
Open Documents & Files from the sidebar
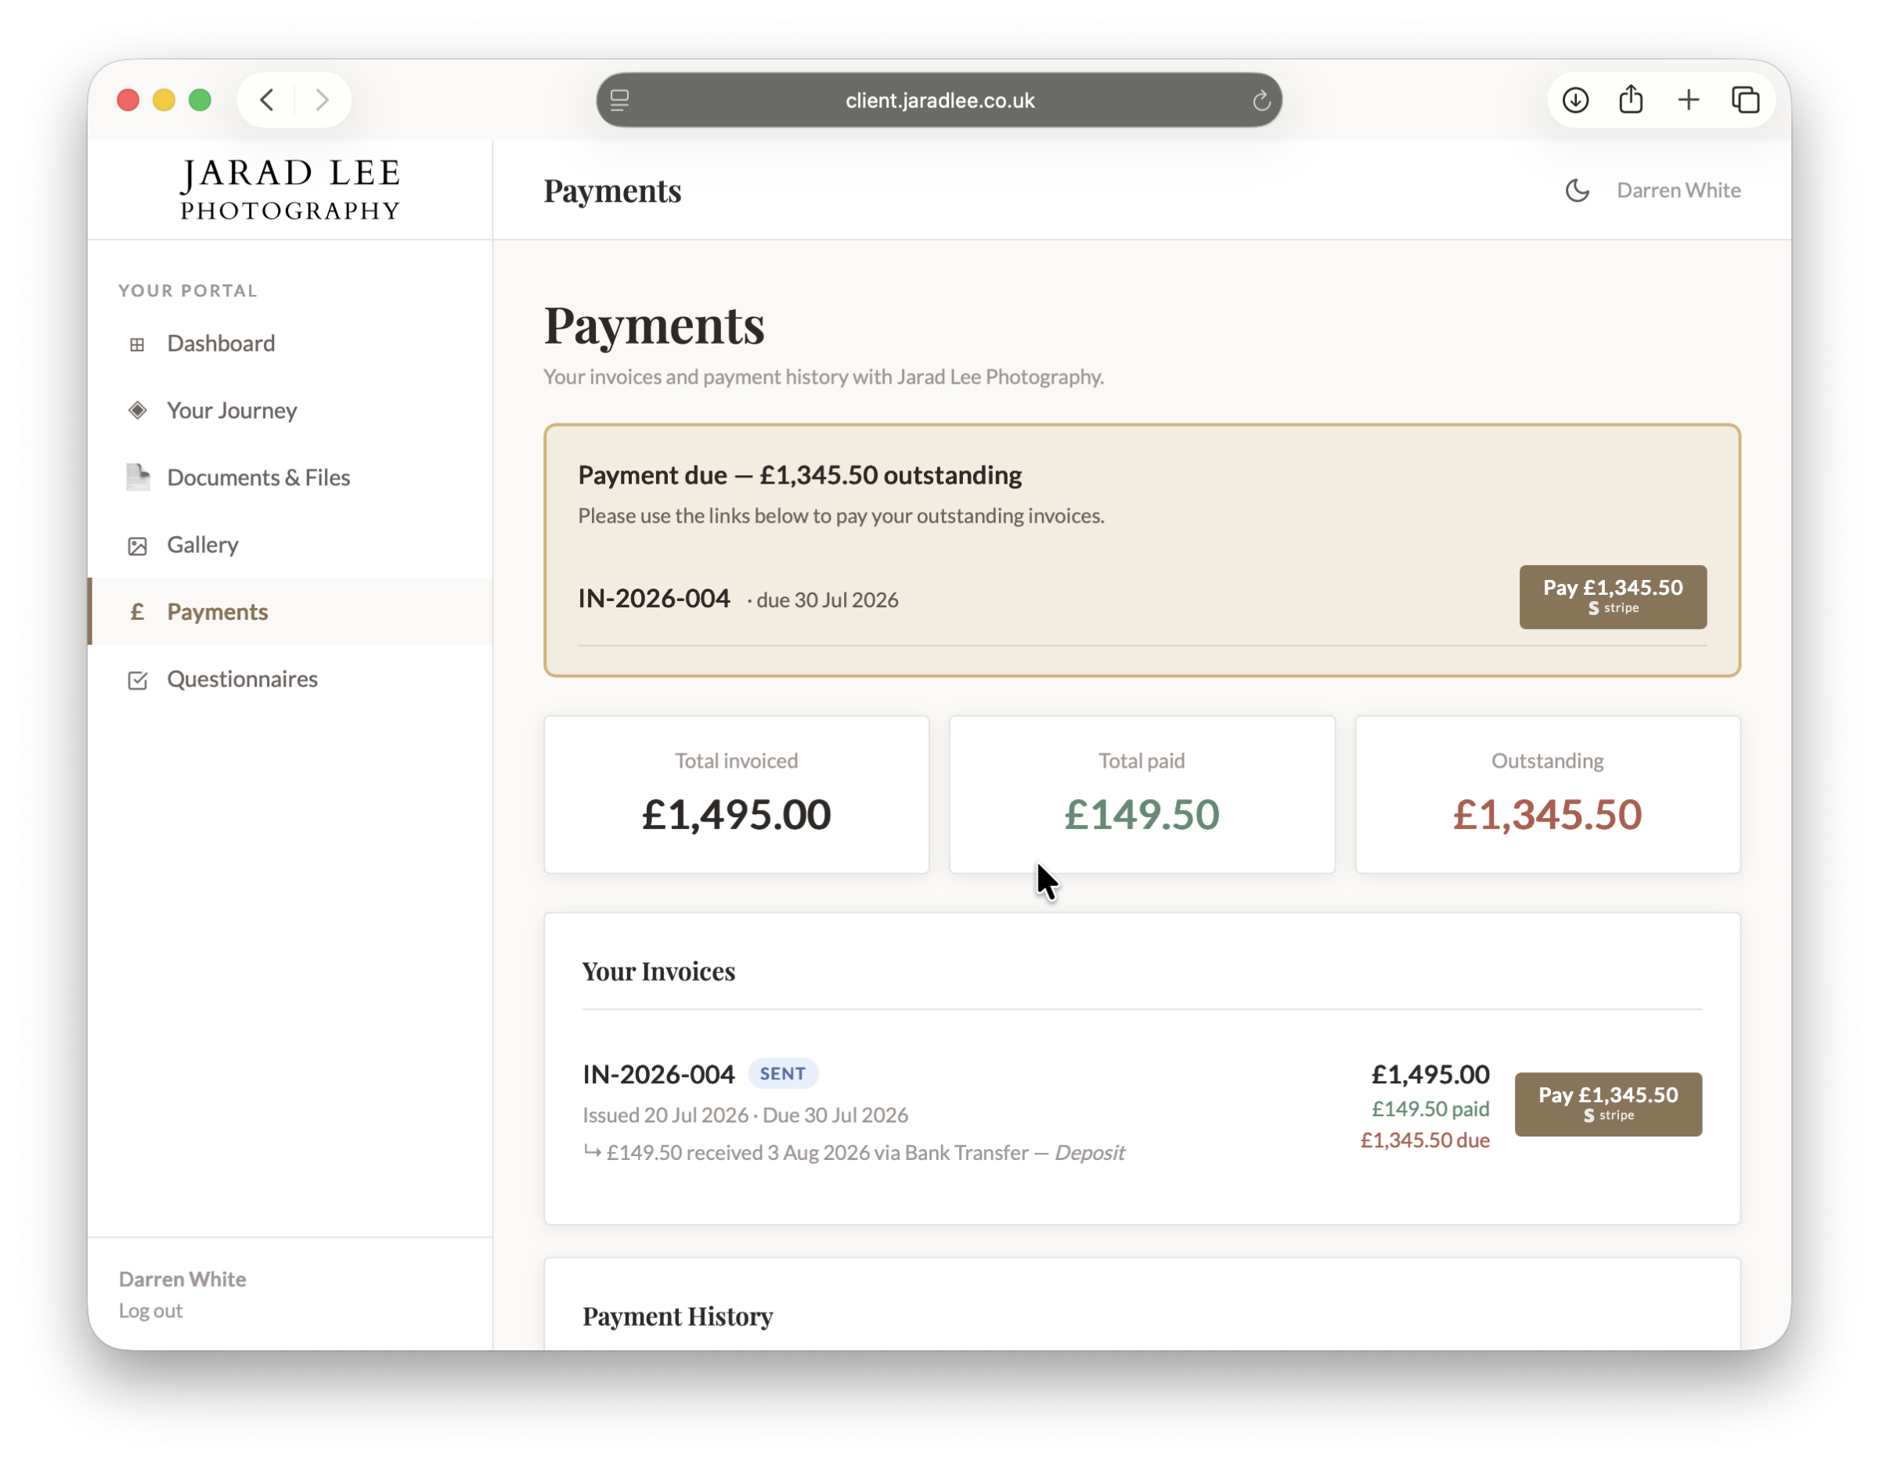(x=258, y=477)
